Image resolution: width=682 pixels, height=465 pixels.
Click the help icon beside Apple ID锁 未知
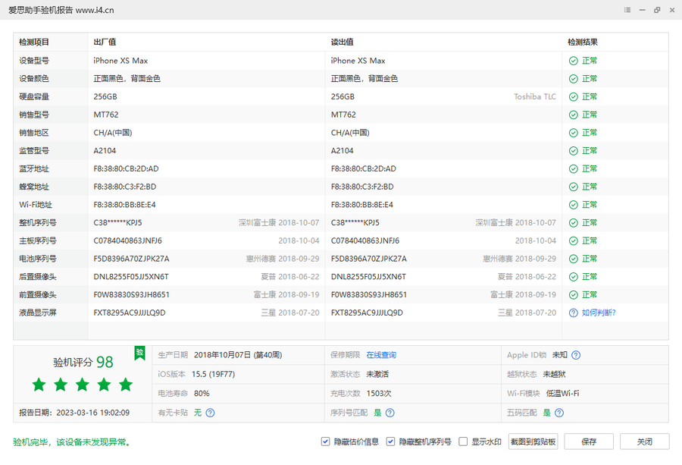tap(576, 355)
